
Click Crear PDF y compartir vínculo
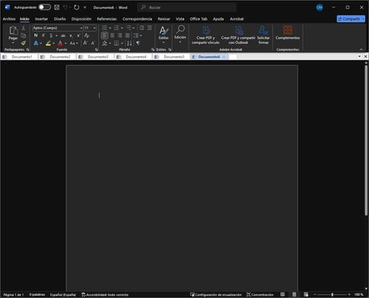click(x=206, y=34)
